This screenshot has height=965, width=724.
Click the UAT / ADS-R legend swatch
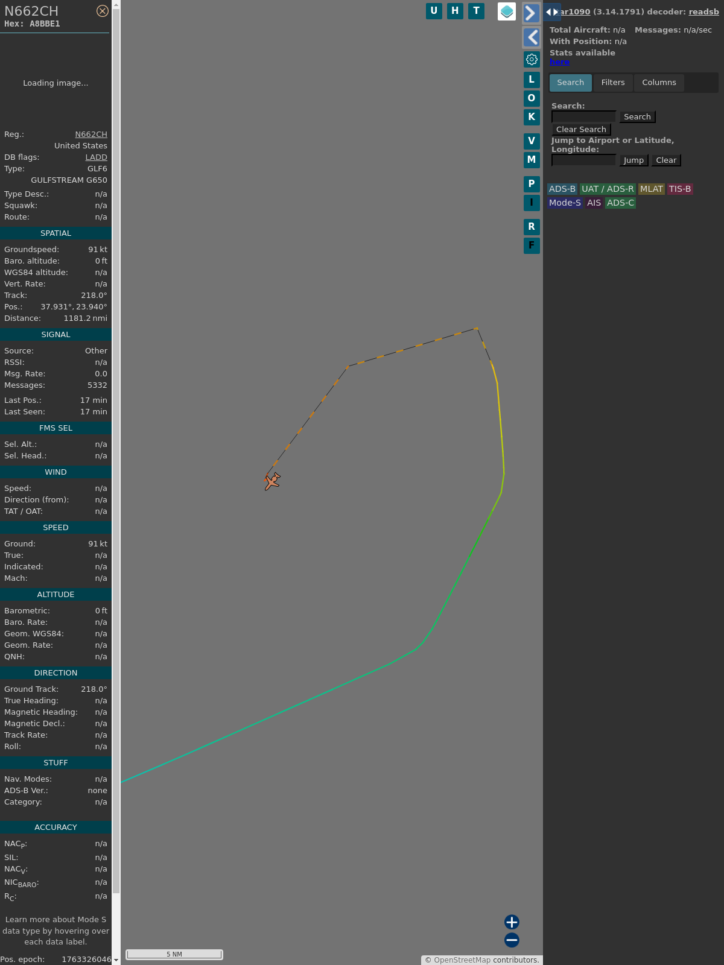click(x=608, y=189)
